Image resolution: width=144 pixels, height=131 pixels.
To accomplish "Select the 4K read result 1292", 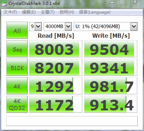I will 56,86.
